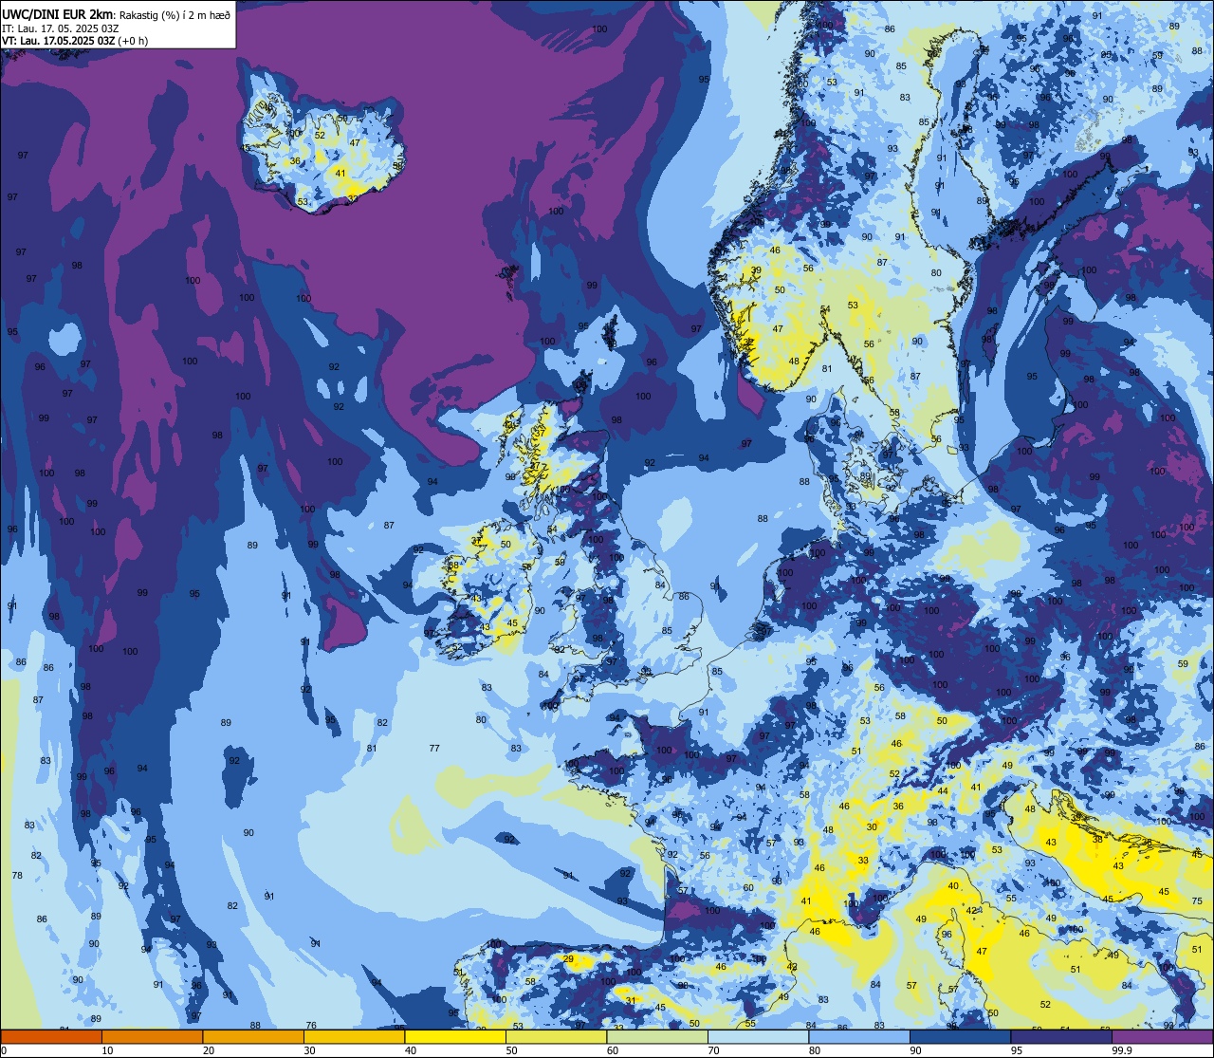Click the 'Rakastig (%) í 2 m hæð' label

[x=174, y=14]
